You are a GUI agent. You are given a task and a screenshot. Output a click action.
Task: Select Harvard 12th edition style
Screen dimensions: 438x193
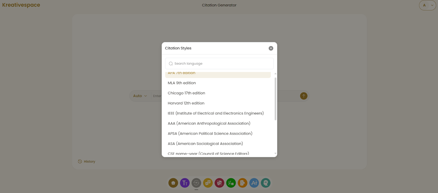tap(186, 103)
